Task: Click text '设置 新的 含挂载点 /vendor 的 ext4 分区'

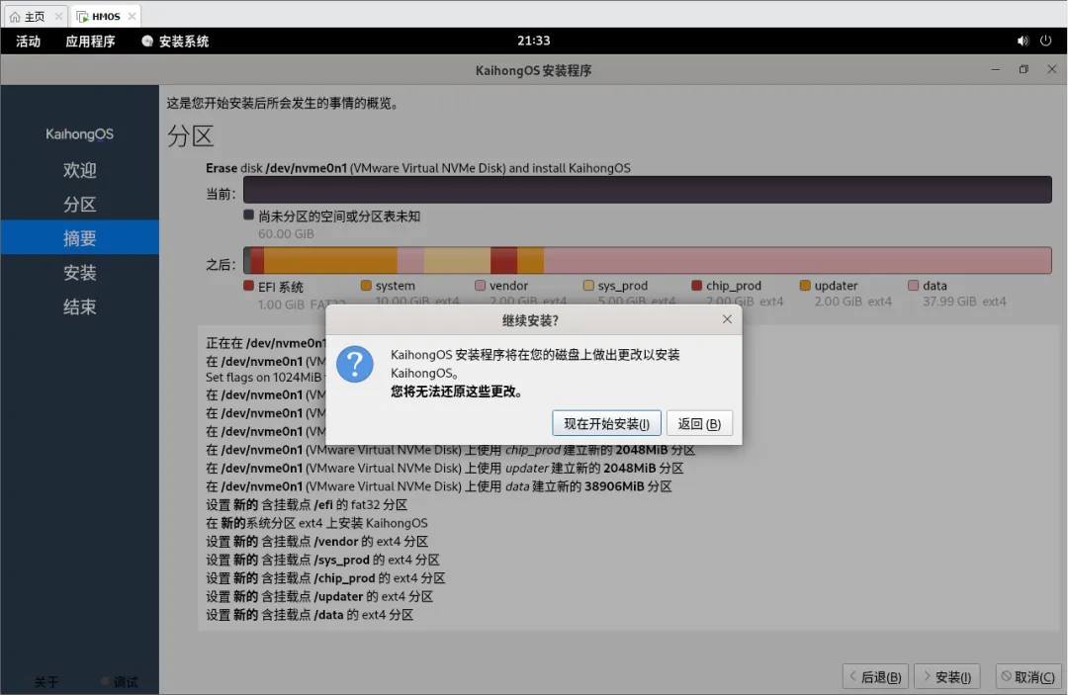Action: 316,541
